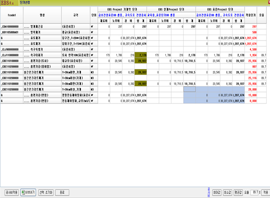
Task: Open the 교육용_표준단가08 샘플 link
Action: [163, 15]
